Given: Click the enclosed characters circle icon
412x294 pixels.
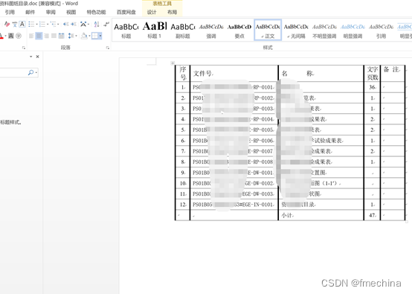Looking at the screenshot, I should (x=19, y=36).
